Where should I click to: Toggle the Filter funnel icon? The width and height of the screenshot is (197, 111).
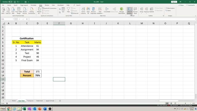pyautogui.click(x=68, y=10)
